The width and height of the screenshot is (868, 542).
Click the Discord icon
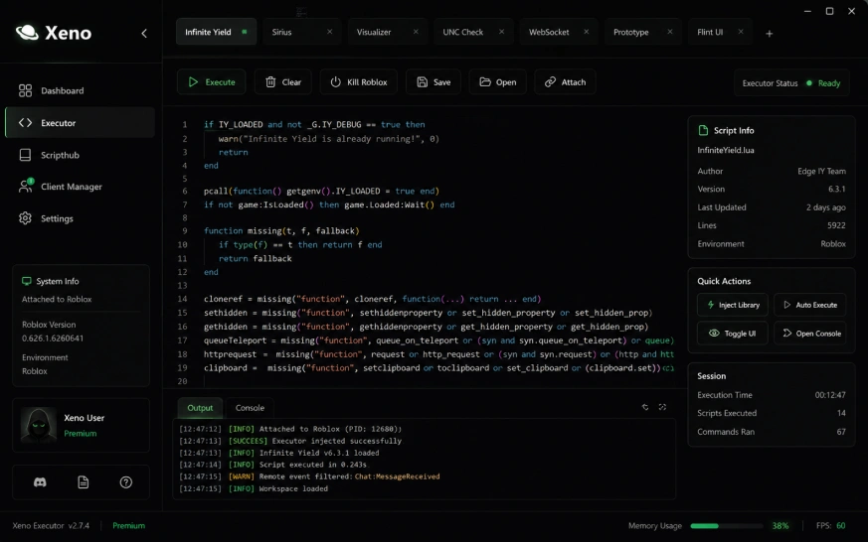coord(40,482)
